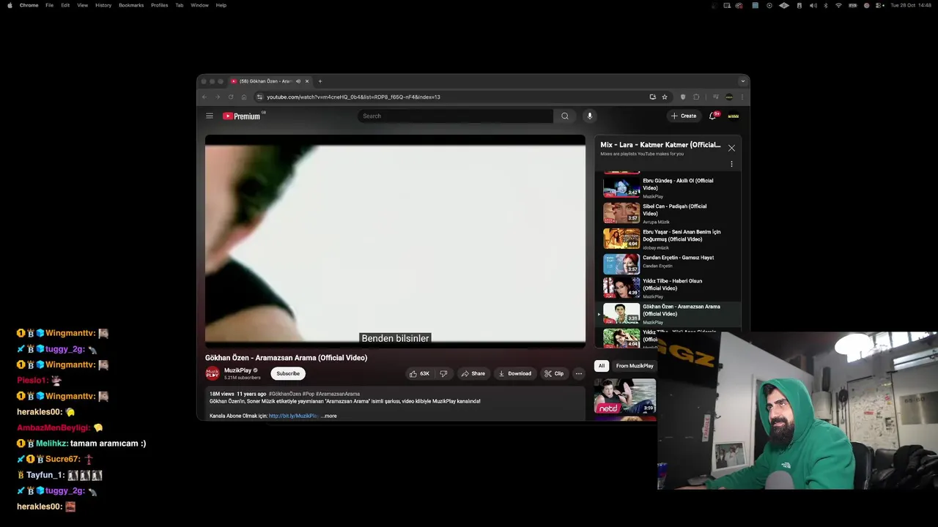938x527 pixels.
Task: Share the video
Action: pos(473,373)
